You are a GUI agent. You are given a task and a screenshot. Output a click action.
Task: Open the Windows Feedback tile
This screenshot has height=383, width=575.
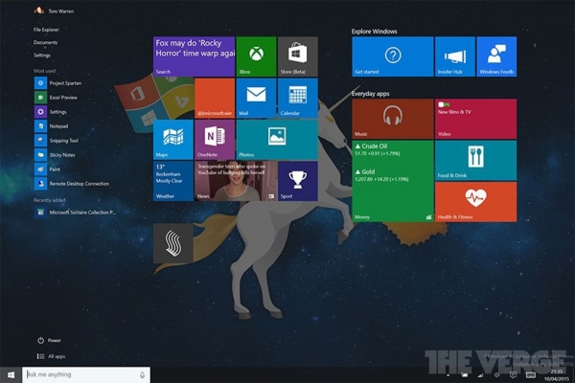(496, 56)
